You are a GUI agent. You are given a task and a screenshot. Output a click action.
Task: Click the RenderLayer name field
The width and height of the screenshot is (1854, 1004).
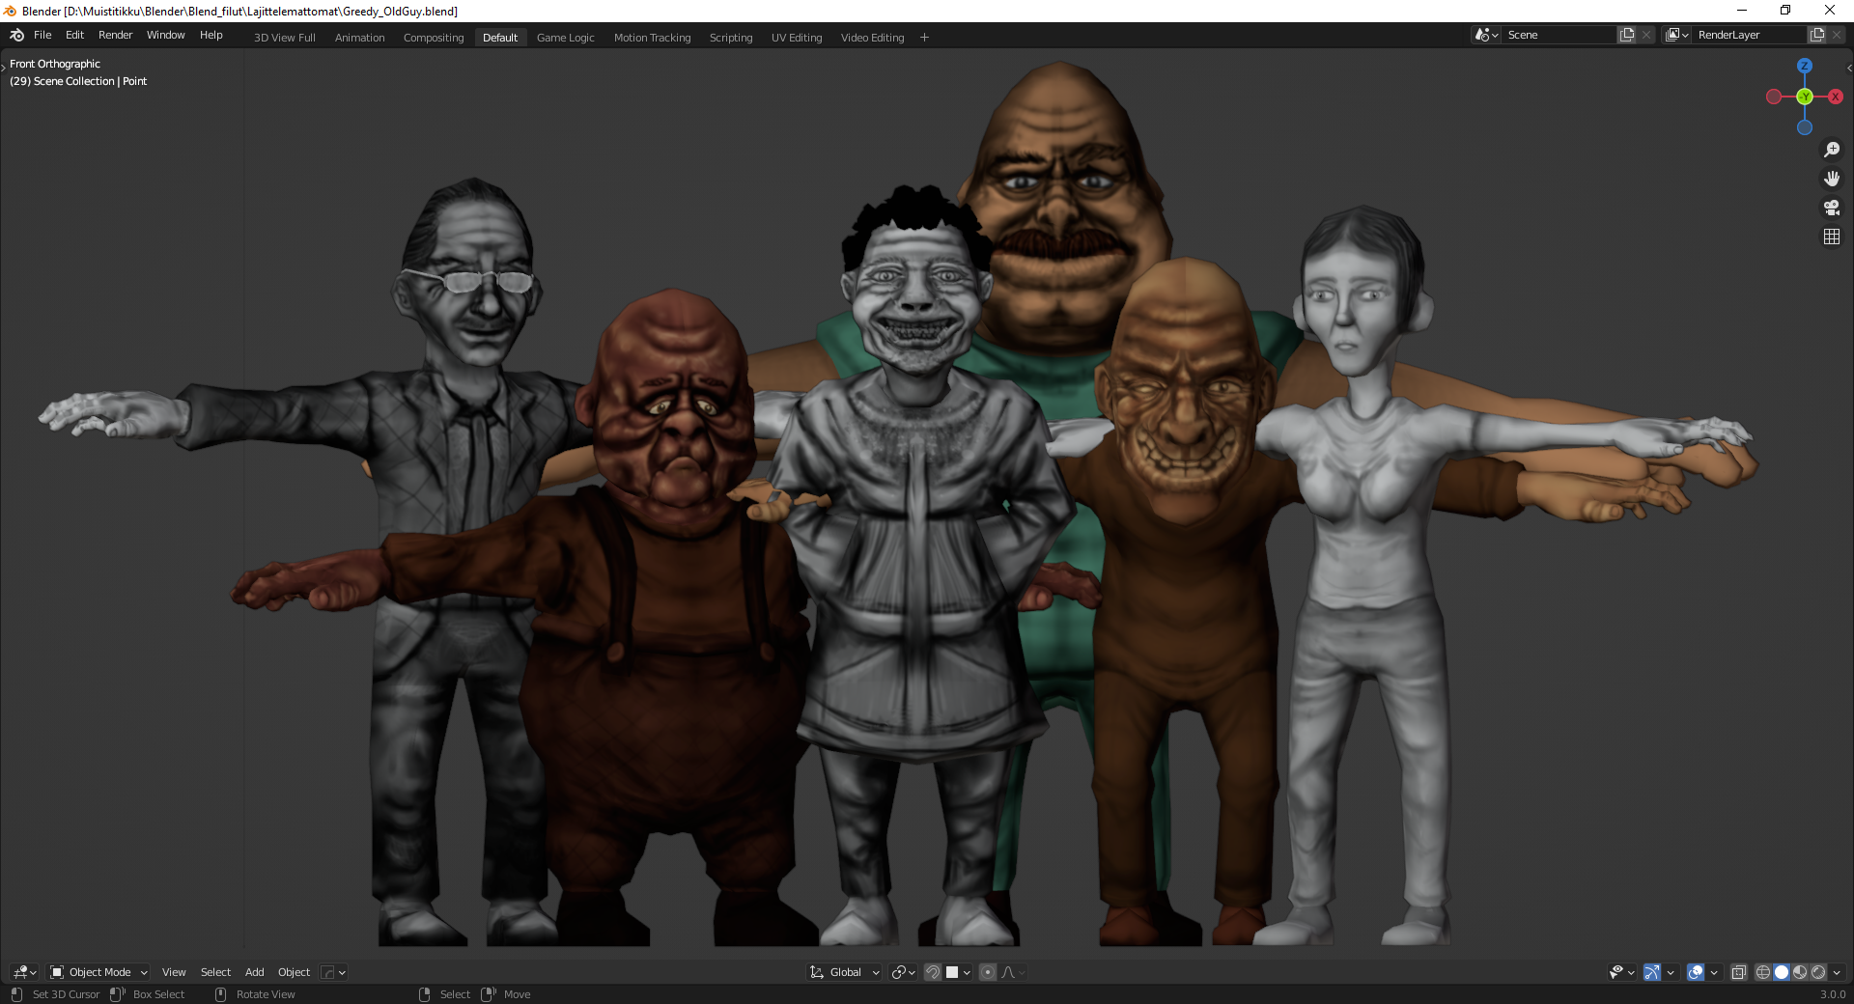point(1750,34)
